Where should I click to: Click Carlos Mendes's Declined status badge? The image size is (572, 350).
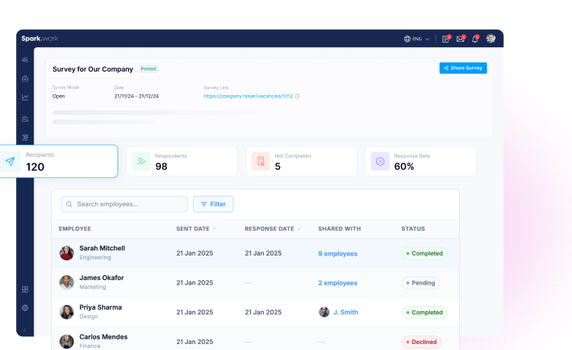[421, 342]
